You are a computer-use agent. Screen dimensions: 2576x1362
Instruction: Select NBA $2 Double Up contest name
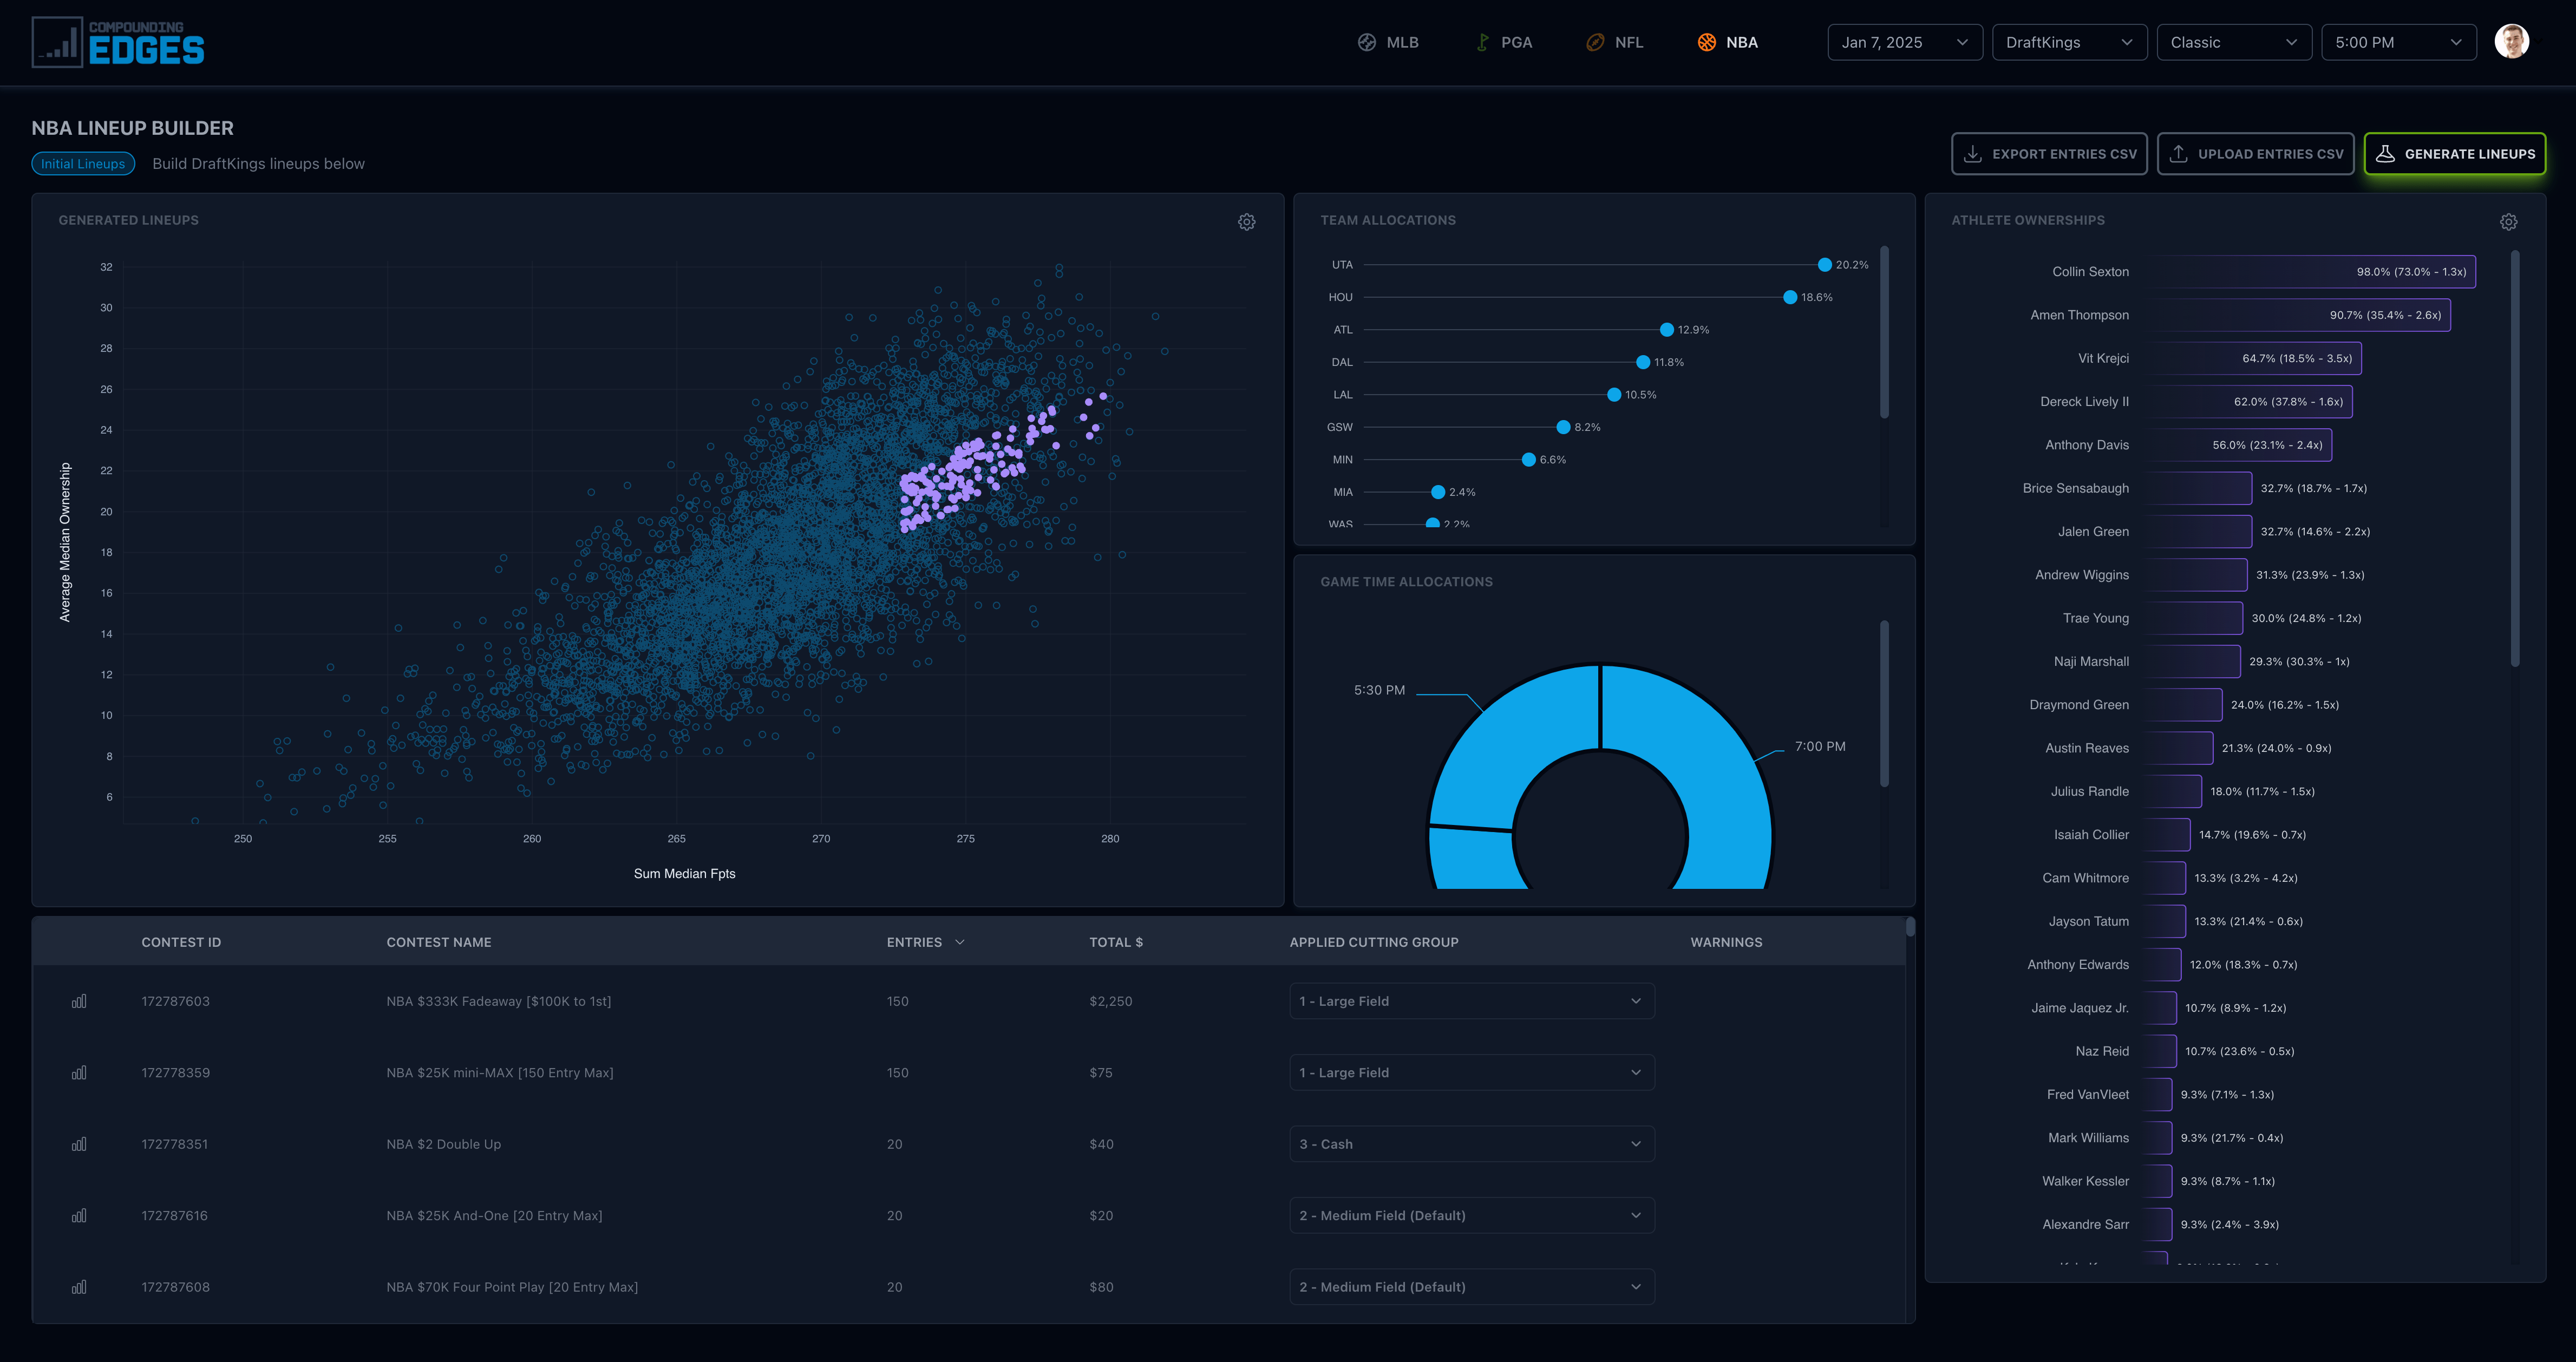(x=444, y=1144)
